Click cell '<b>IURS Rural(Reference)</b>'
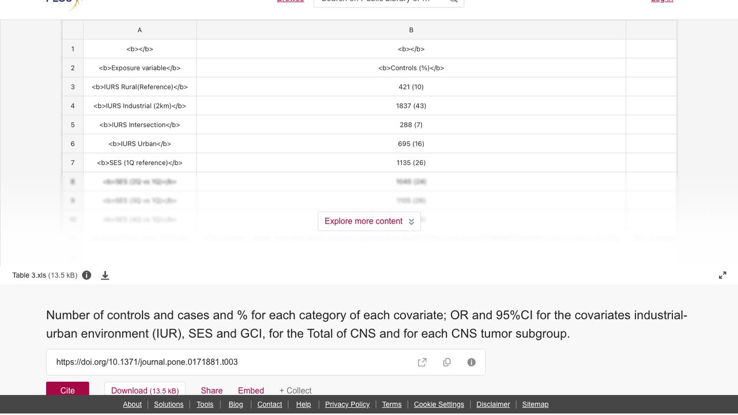Viewport: 738px width, 415px height. 140,87
